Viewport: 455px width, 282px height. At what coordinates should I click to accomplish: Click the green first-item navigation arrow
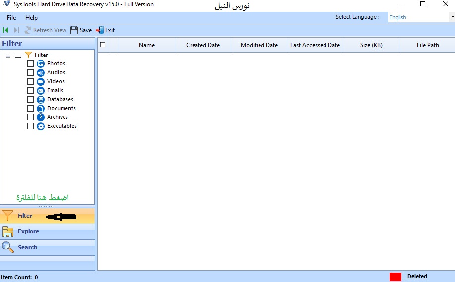[6, 30]
